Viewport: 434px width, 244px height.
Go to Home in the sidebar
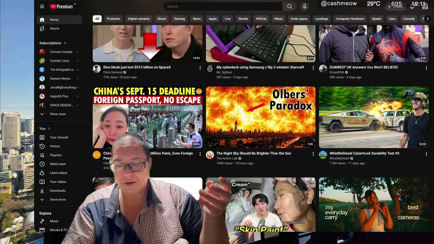coord(59,20)
